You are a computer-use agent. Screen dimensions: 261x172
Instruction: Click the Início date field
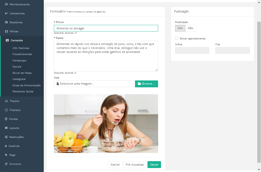(x=192, y=50)
